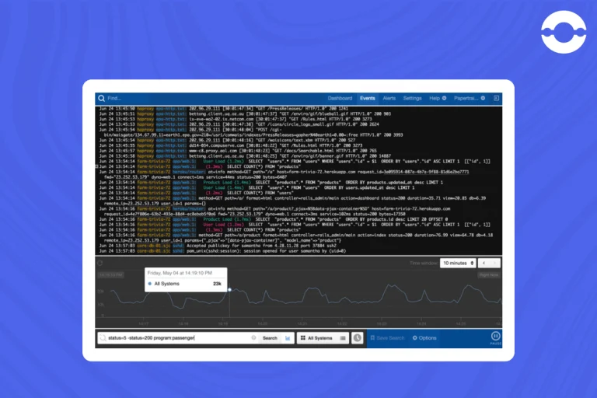The width and height of the screenshot is (597, 398).
Task: Click the magnifier icon beside Find
Action: pos(101,98)
